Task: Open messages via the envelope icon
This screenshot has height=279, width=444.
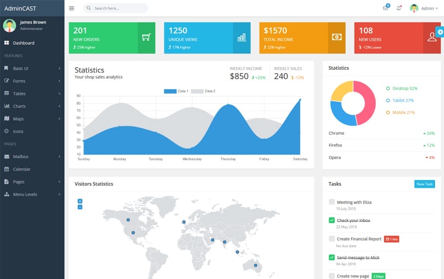Action: [x=385, y=8]
